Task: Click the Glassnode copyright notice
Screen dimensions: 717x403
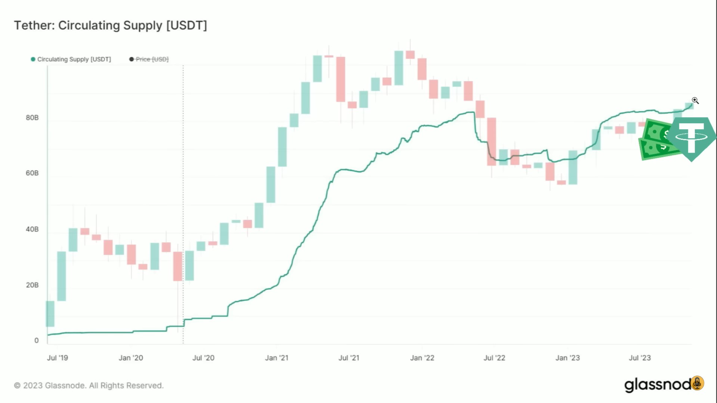Action: (x=89, y=385)
